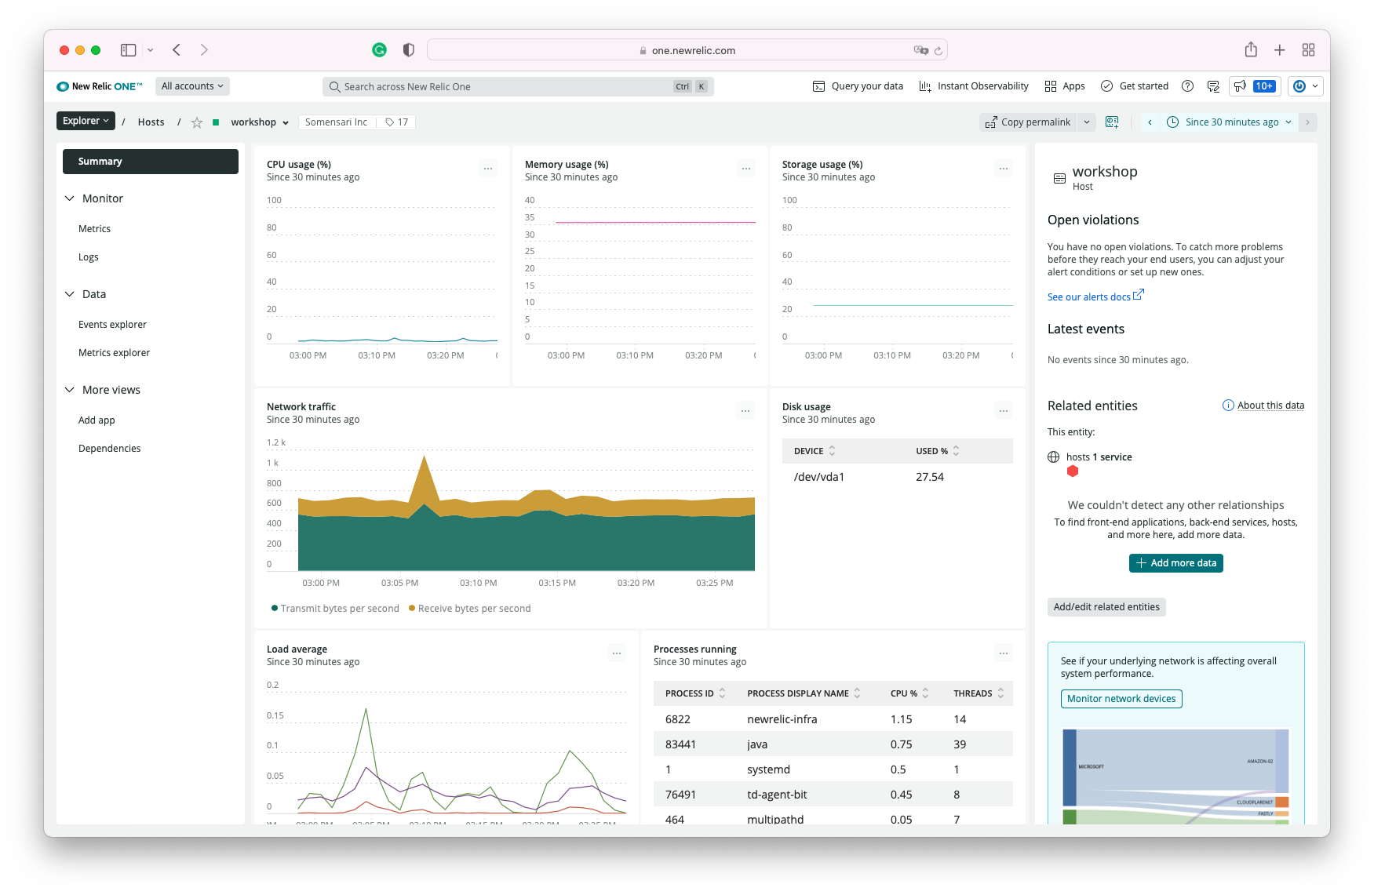Click the New Relic ONE logo

pos(100,86)
